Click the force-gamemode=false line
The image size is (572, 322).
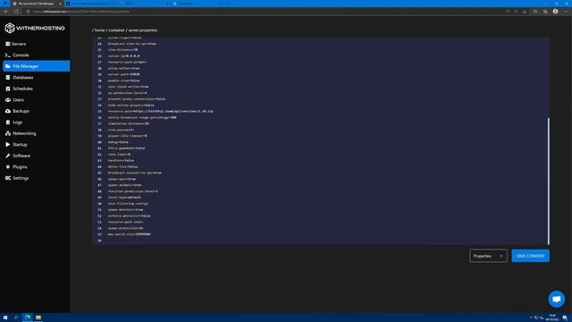(x=127, y=148)
